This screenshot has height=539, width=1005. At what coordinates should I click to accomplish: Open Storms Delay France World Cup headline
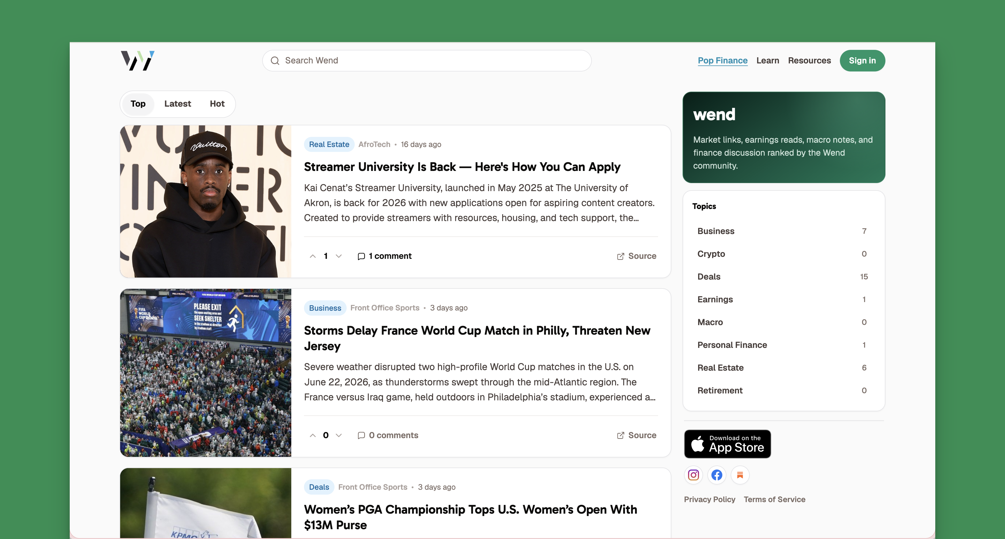[477, 338]
